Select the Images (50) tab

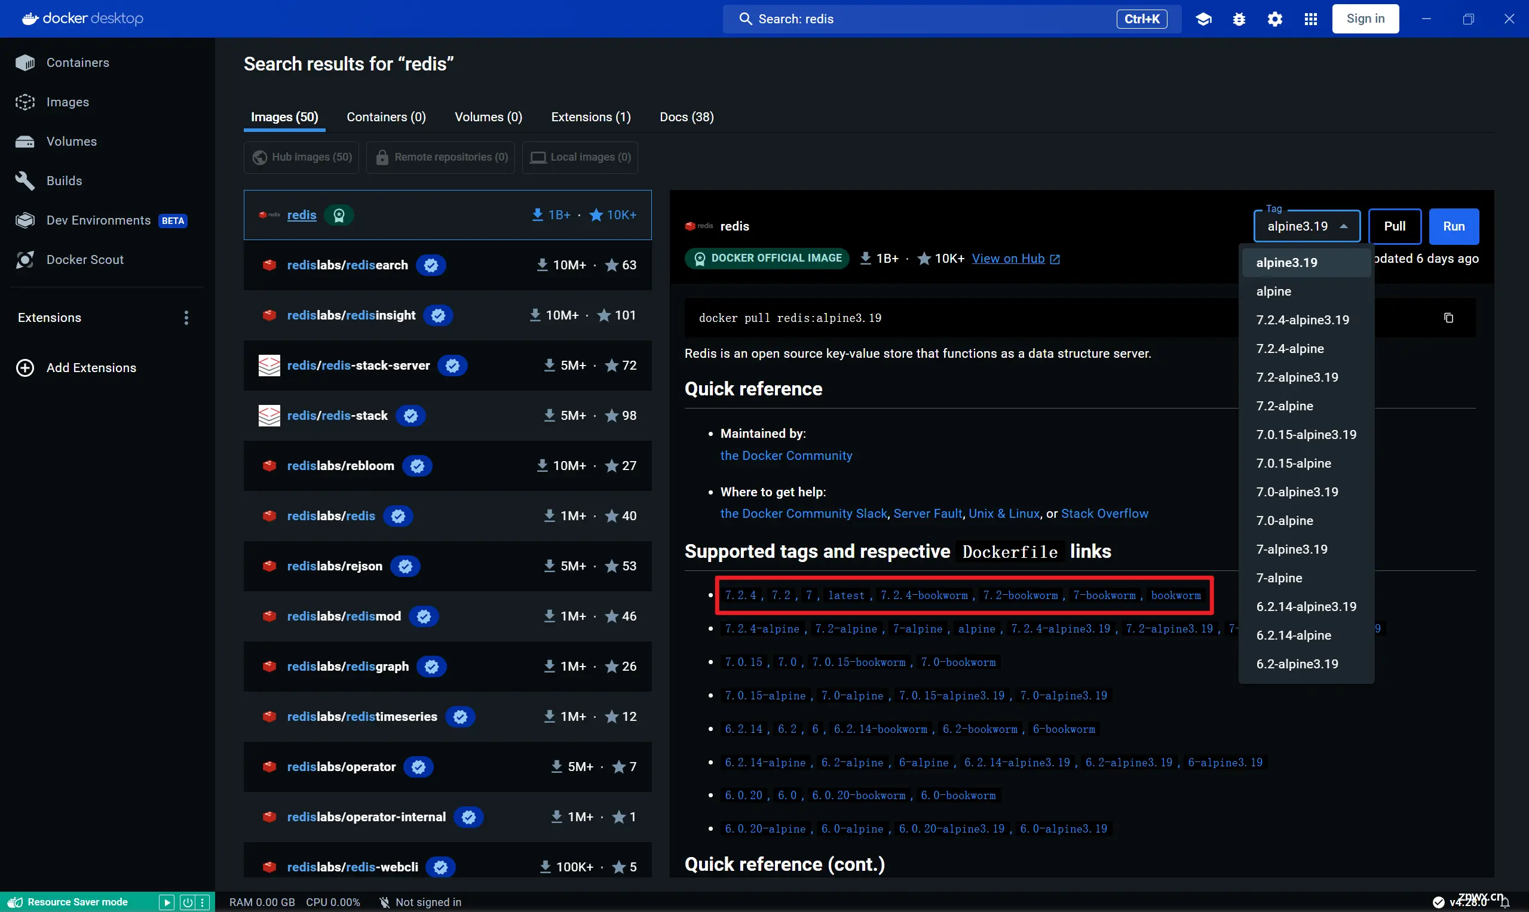point(284,117)
